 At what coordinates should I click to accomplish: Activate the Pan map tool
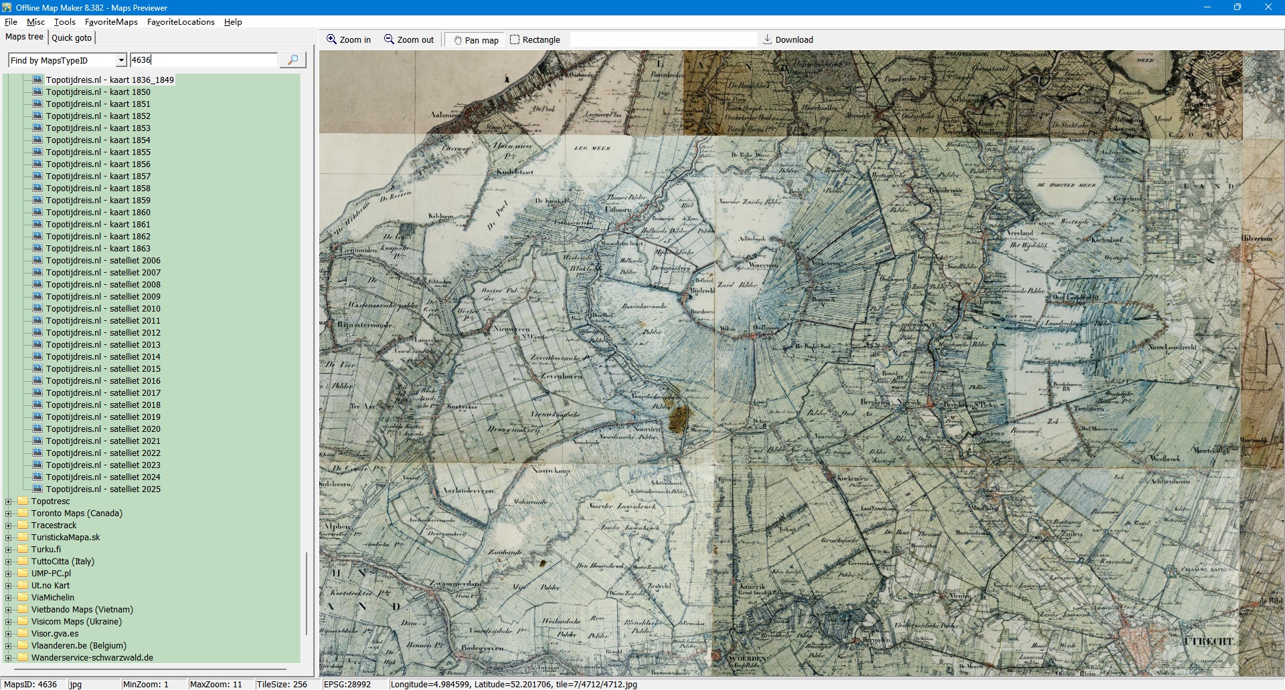click(476, 40)
